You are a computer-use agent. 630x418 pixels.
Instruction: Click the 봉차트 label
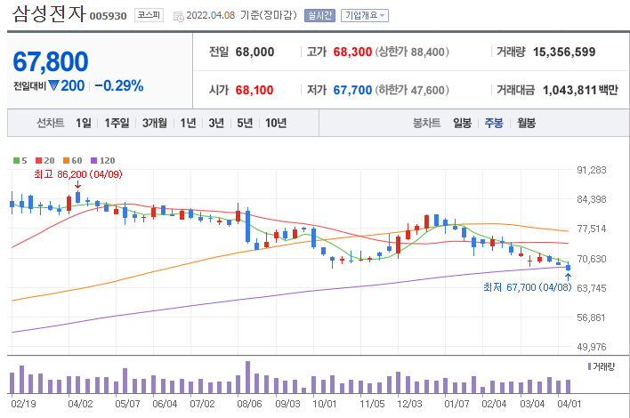427,123
